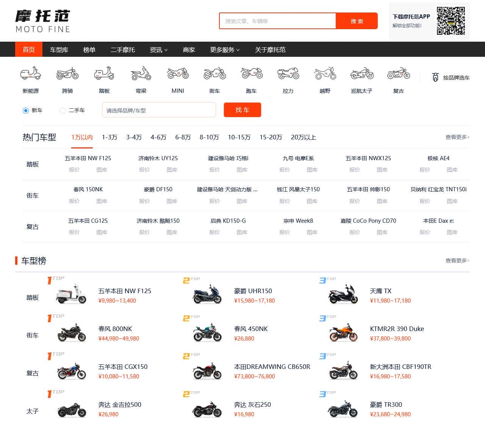Open the 奔达 灰石250 ranking entry
The image size is (485, 442).
pyautogui.click(x=252, y=405)
